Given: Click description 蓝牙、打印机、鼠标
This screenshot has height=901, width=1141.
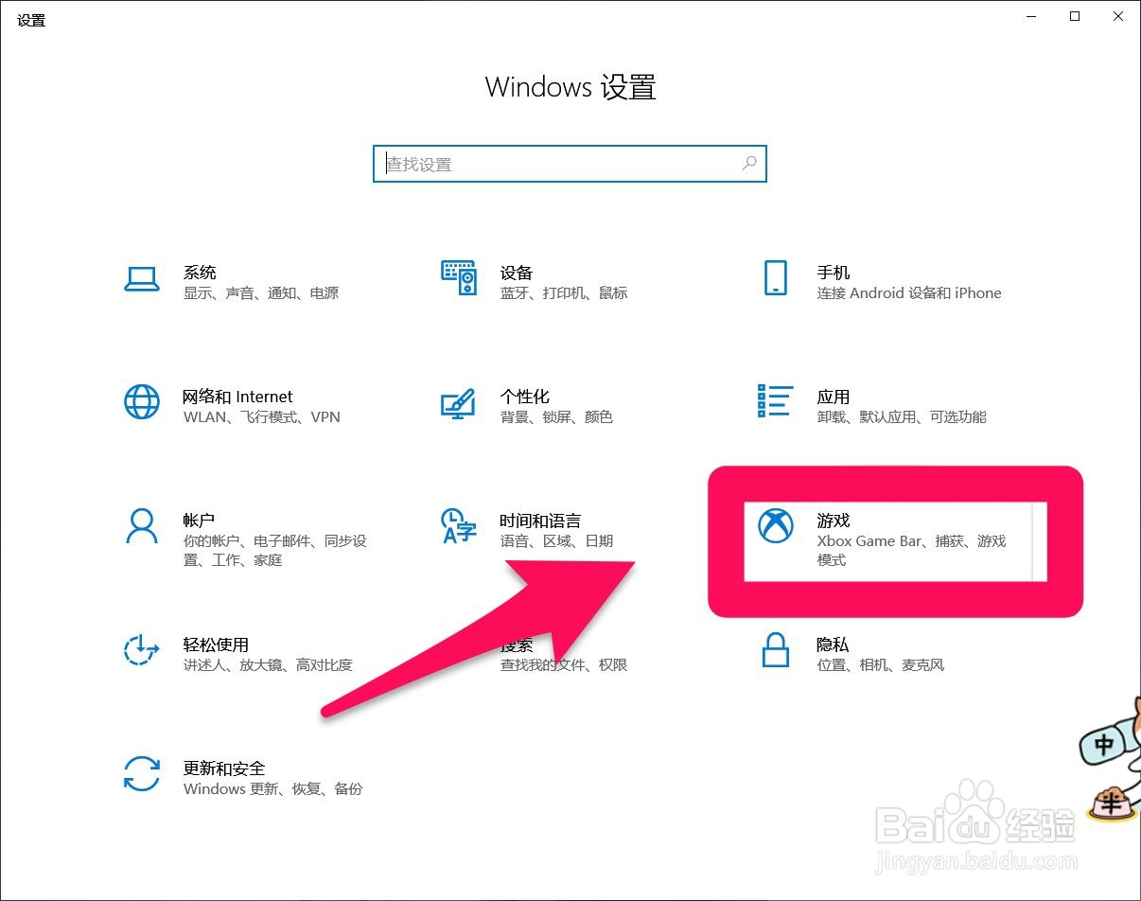Looking at the screenshot, I should [x=564, y=293].
